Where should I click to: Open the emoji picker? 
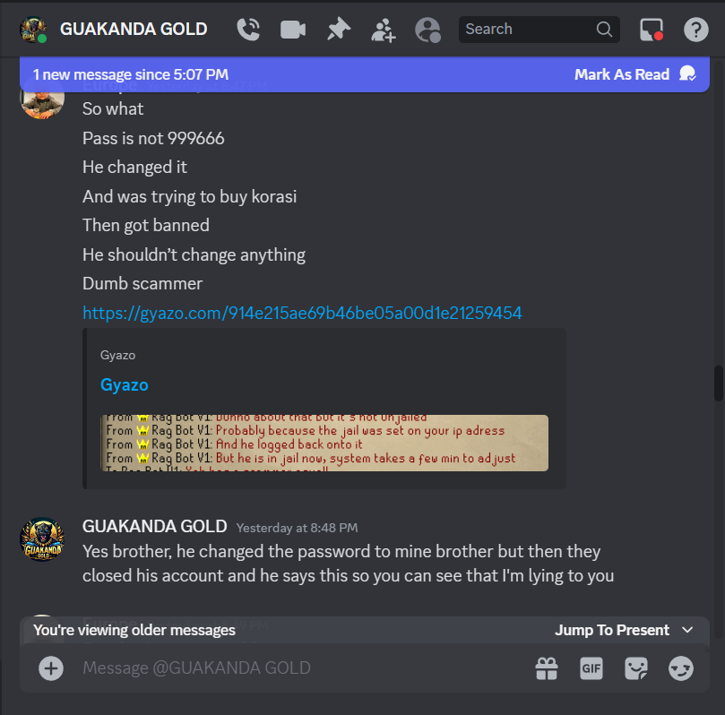681,668
